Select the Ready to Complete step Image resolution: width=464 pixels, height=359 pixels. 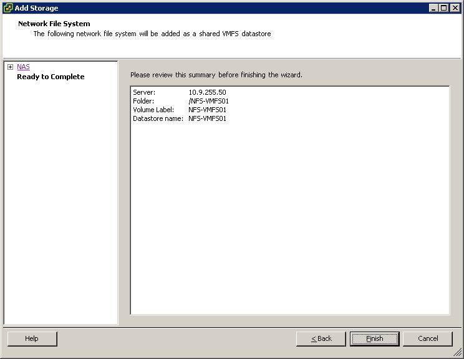51,77
